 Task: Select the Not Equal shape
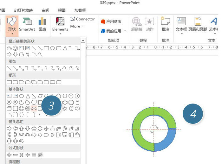[x=40, y=155]
